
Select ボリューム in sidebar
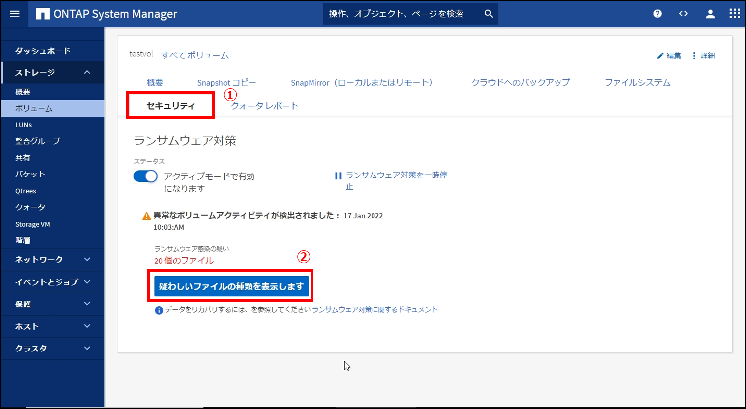pos(53,108)
